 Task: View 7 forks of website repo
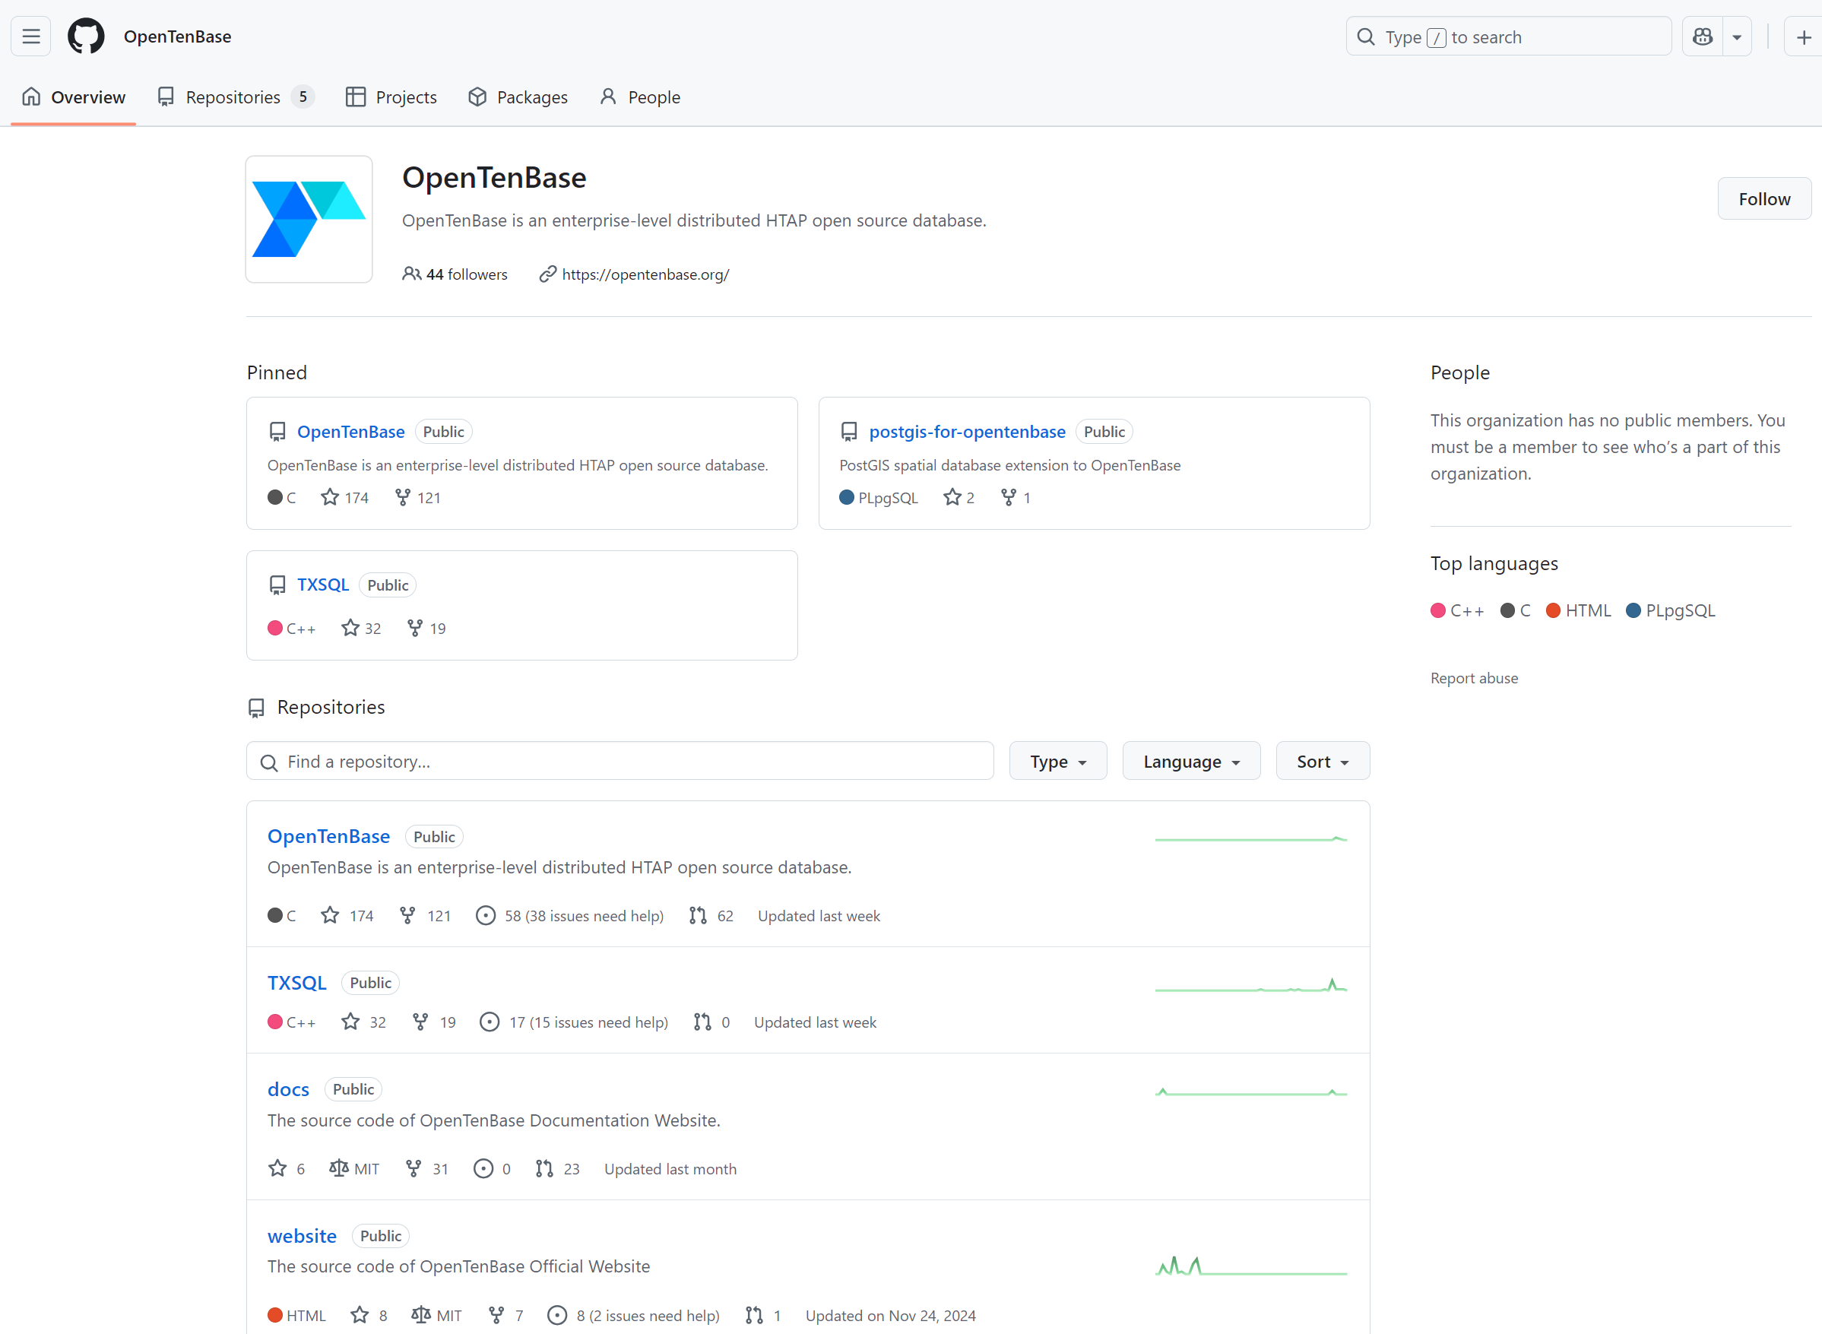506,1316
